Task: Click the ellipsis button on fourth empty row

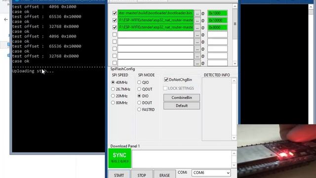Action: pos(197,35)
